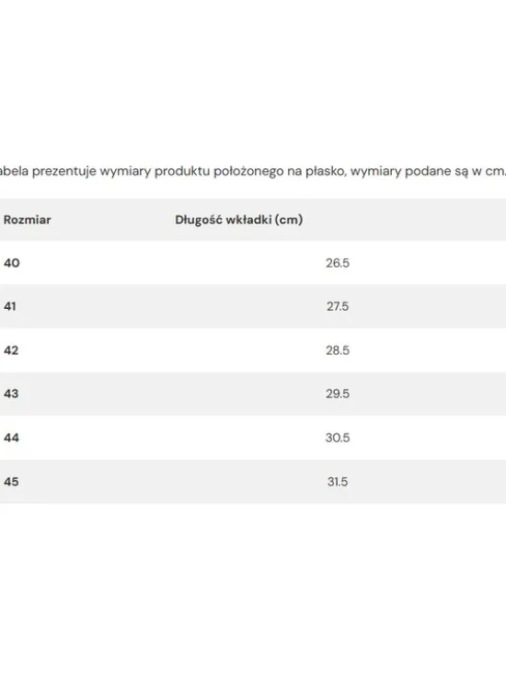The image size is (506, 674).
Task: Select size 41 row label
Action: (10, 306)
